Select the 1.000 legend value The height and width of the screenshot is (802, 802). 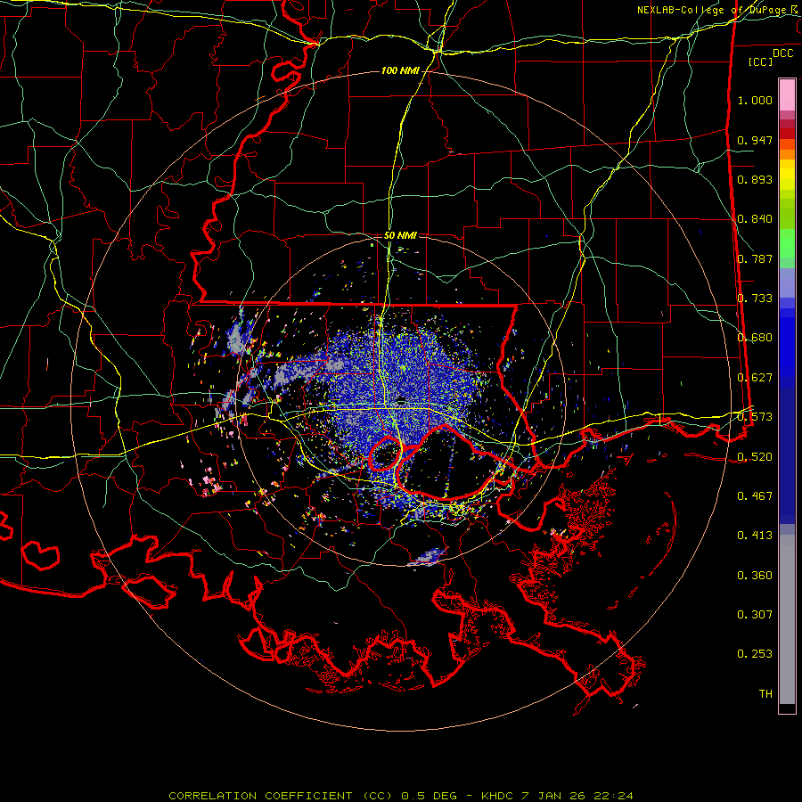(x=755, y=101)
